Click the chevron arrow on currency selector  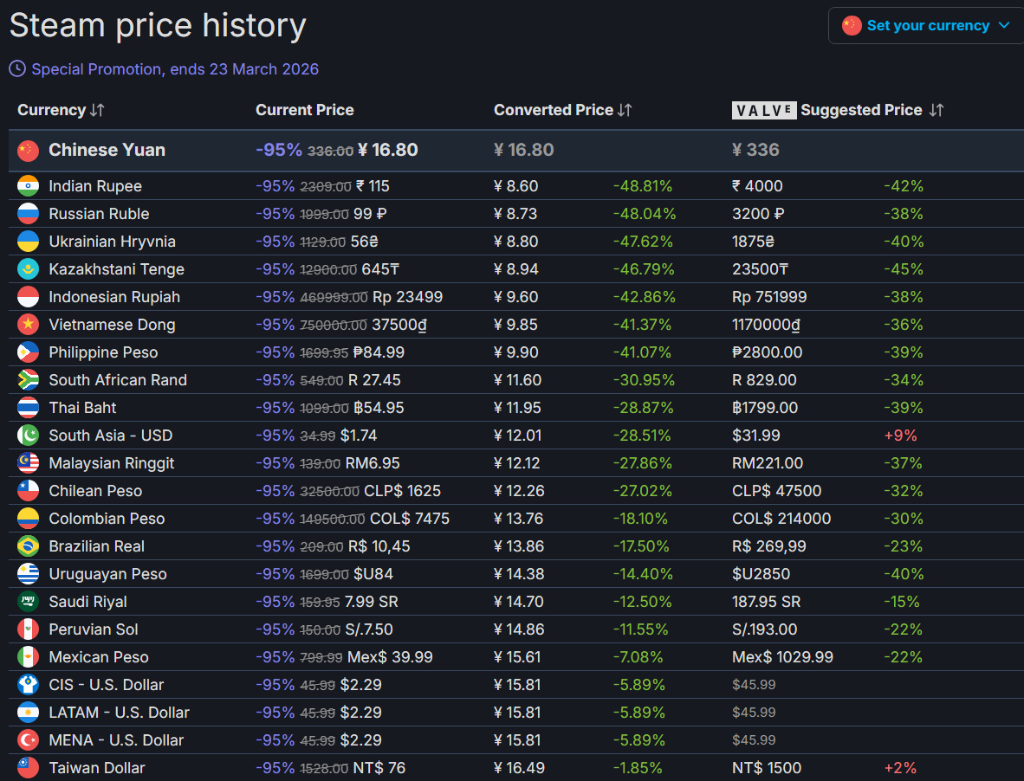pyautogui.click(x=1004, y=26)
